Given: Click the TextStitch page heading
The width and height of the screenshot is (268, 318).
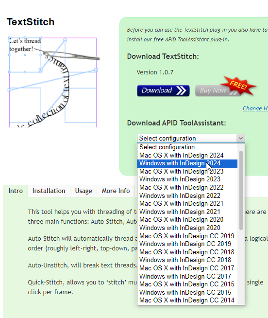Looking at the screenshot, I should 31,22.
